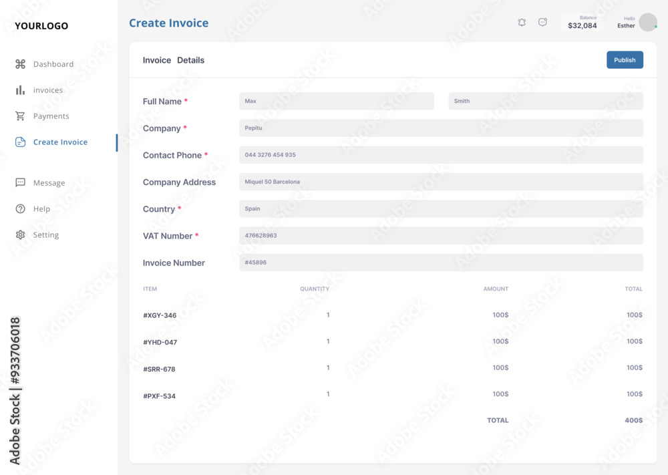The image size is (668, 475).
Task: Click the $32,084 balance box
Action: pyautogui.click(x=582, y=23)
